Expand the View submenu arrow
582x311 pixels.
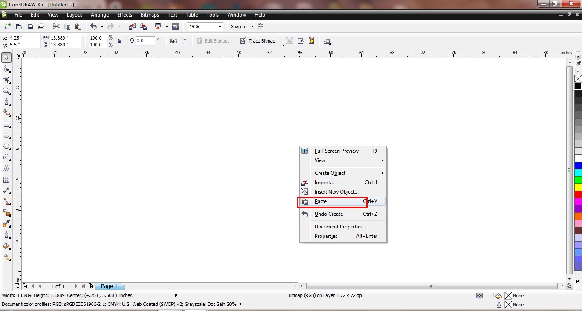(382, 160)
